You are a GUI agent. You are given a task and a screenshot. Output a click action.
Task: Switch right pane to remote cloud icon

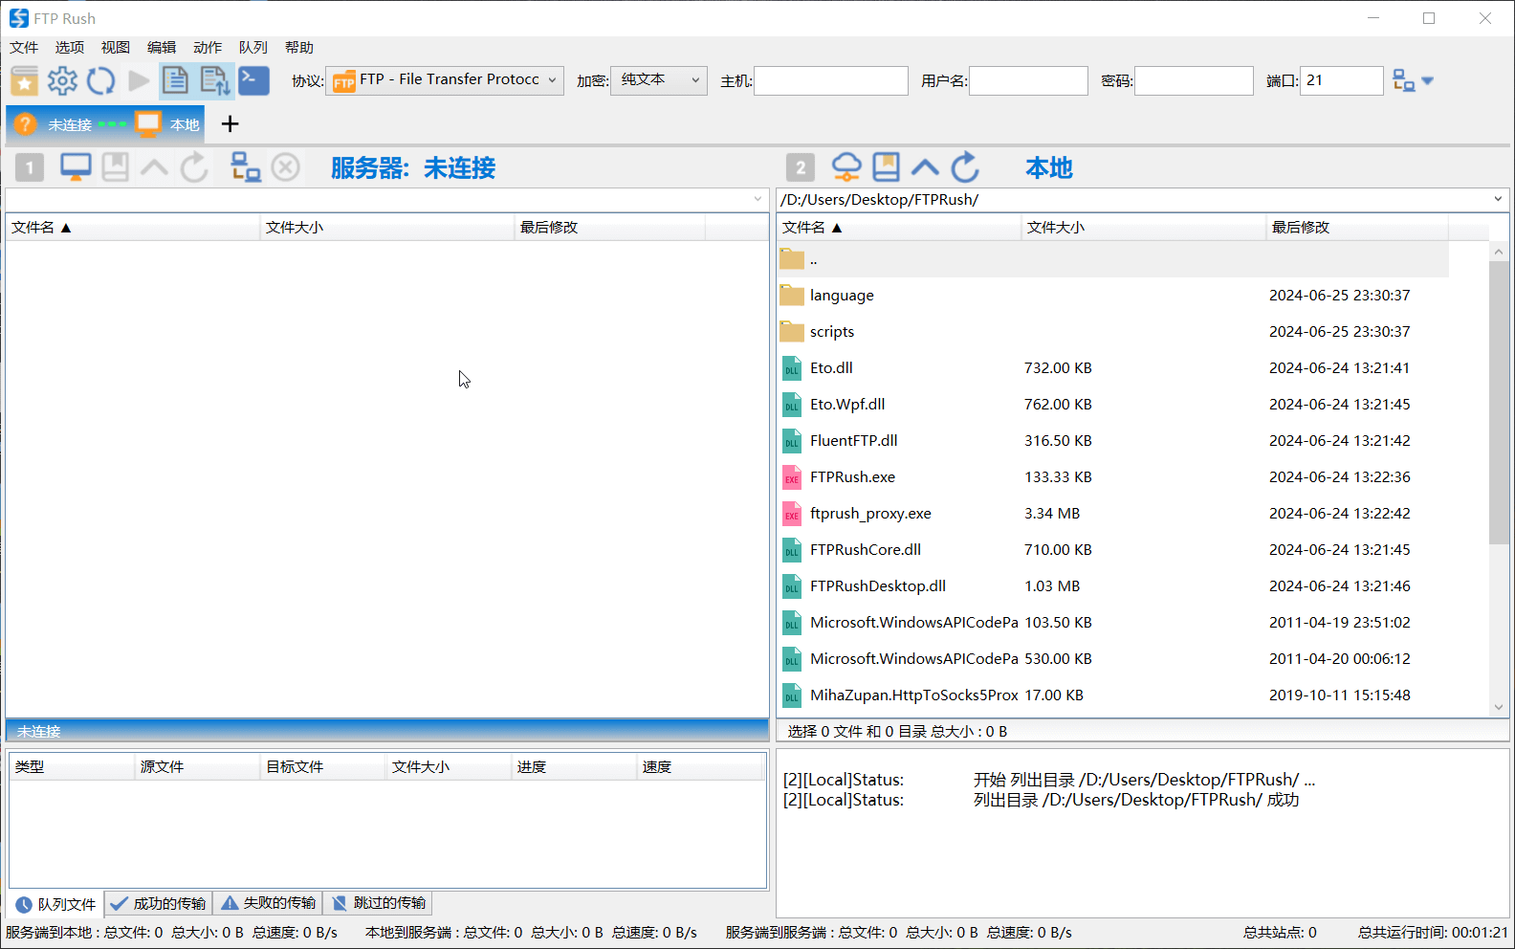click(x=846, y=167)
